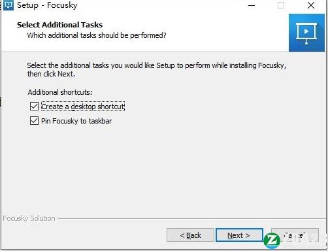Click the instruction text mentioning 'then click Next'
The height and width of the screenshot is (251, 328).
(157, 69)
